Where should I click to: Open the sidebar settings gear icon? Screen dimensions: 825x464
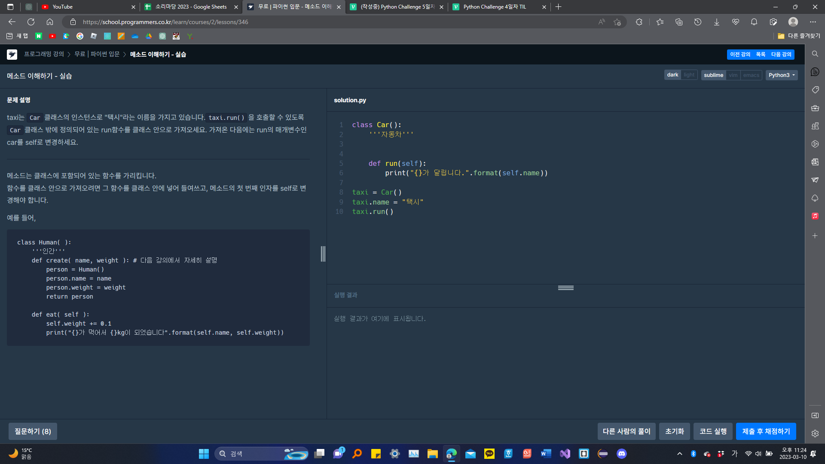[815, 433]
